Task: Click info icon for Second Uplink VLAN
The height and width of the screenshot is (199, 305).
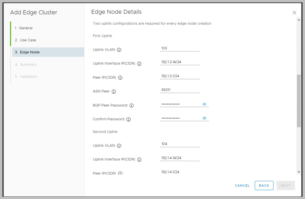Action: click(x=119, y=146)
